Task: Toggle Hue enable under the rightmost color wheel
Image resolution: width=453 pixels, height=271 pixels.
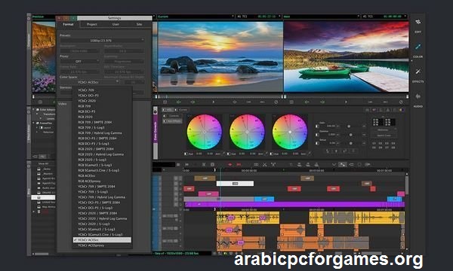Action: (x=271, y=154)
